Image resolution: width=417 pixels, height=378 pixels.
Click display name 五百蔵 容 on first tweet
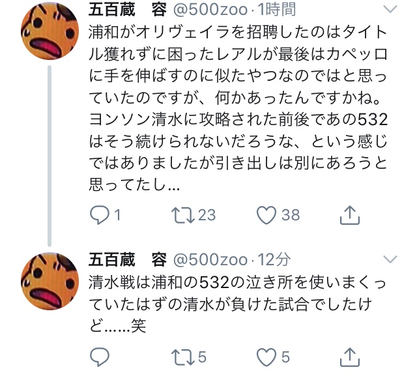[128, 9]
